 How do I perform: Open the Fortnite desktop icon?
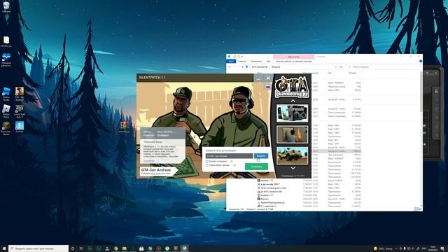[20, 127]
